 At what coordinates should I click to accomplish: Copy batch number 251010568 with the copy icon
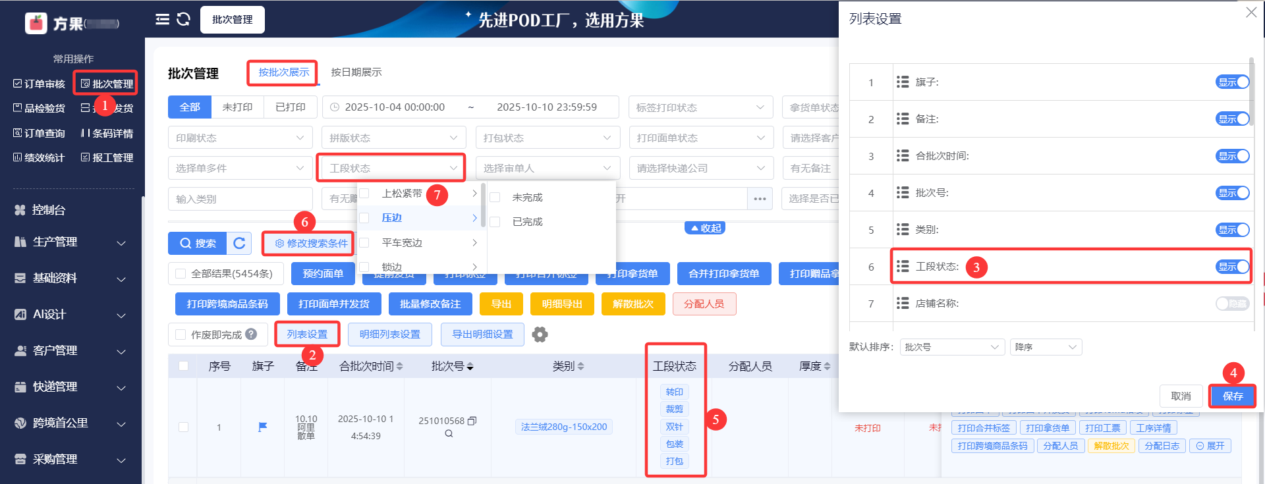click(x=472, y=421)
